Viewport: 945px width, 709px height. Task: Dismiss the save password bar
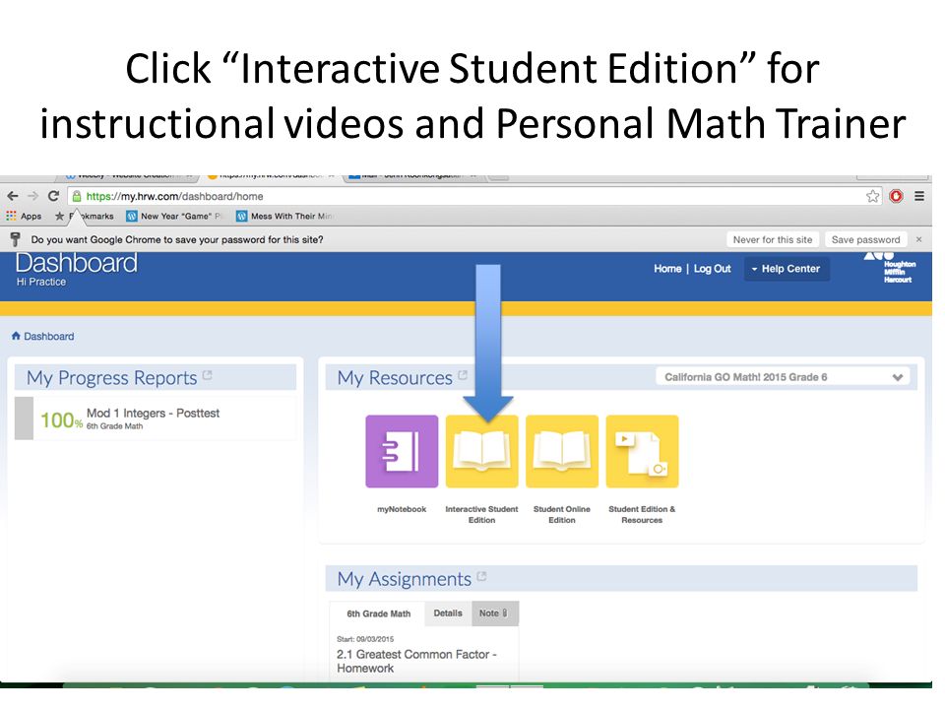[919, 239]
